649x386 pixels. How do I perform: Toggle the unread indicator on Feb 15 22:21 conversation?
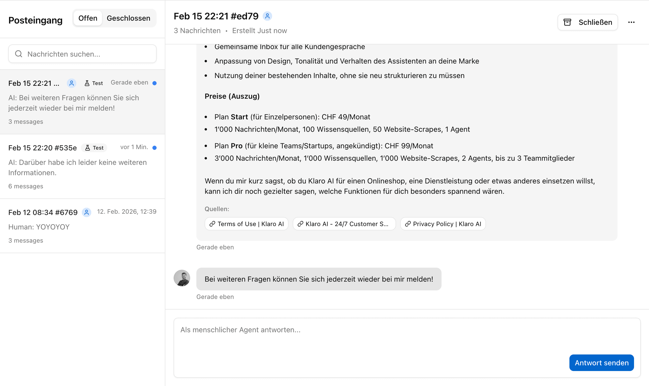point(155,83)
